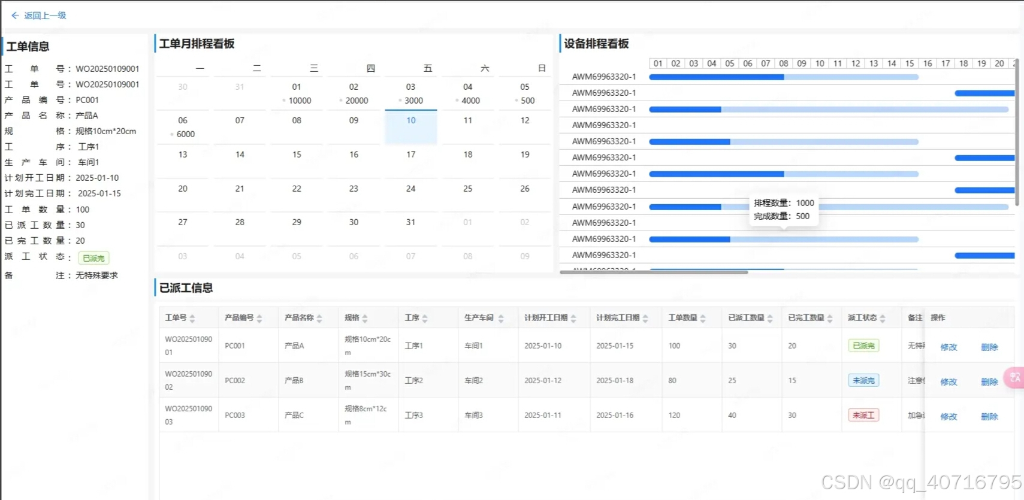Click day 15 in device timeline header
1024x500 pixels.
[x=910, y=63]
